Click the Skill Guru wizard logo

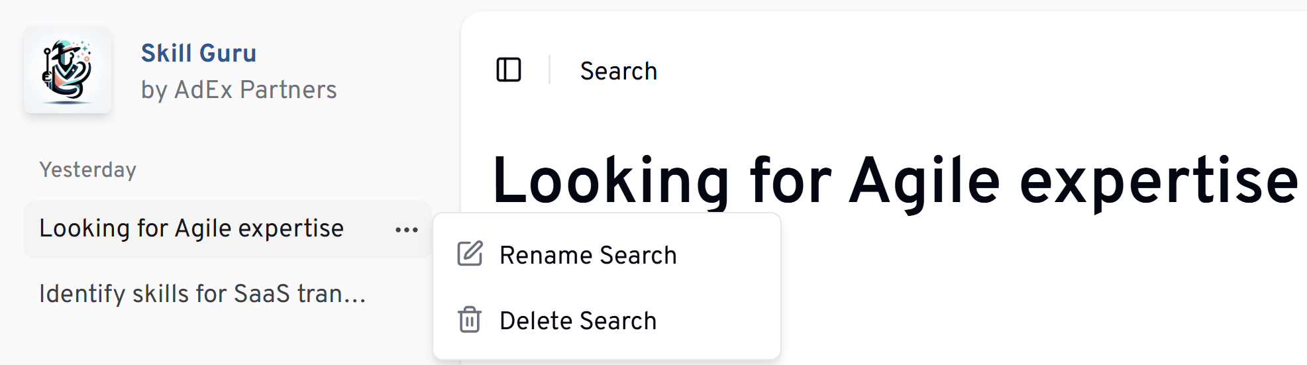pyautogui.click(x=67, y=70)
